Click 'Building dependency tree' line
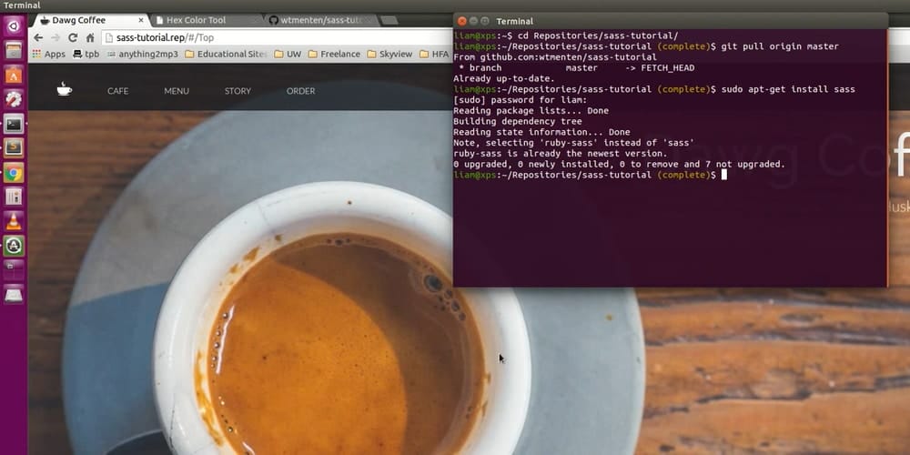Viewport: 910px width, 455px height. (x=517, y=121)
